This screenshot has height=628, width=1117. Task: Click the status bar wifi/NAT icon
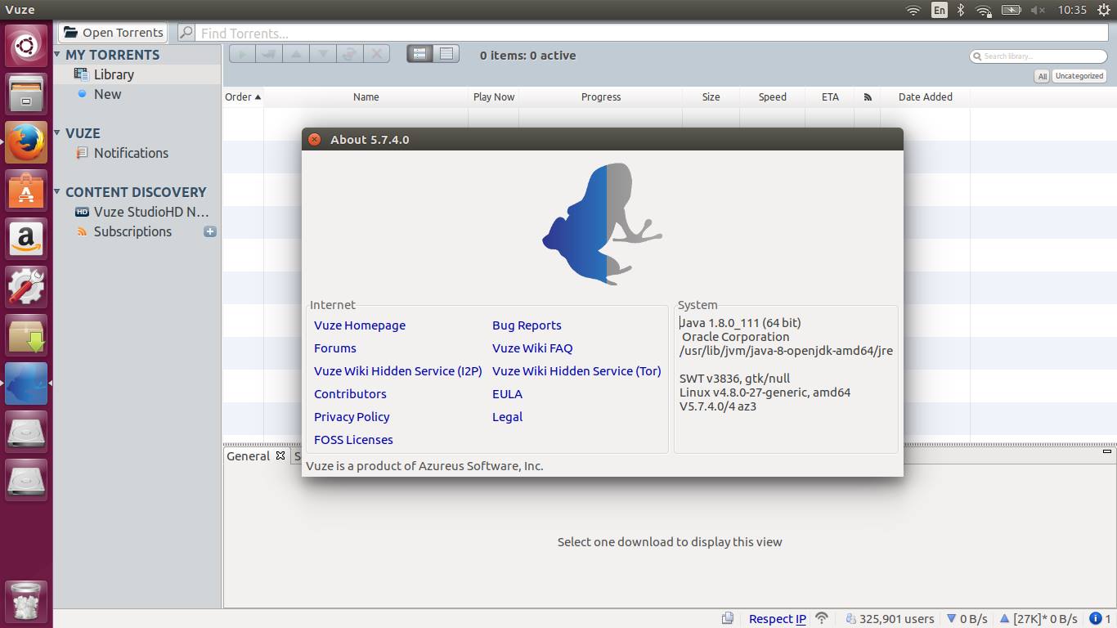(822, 618)
